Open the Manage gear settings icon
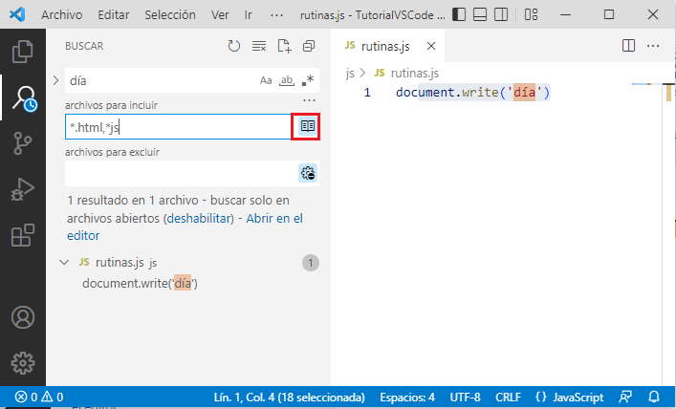 click(x=22, y=363)
